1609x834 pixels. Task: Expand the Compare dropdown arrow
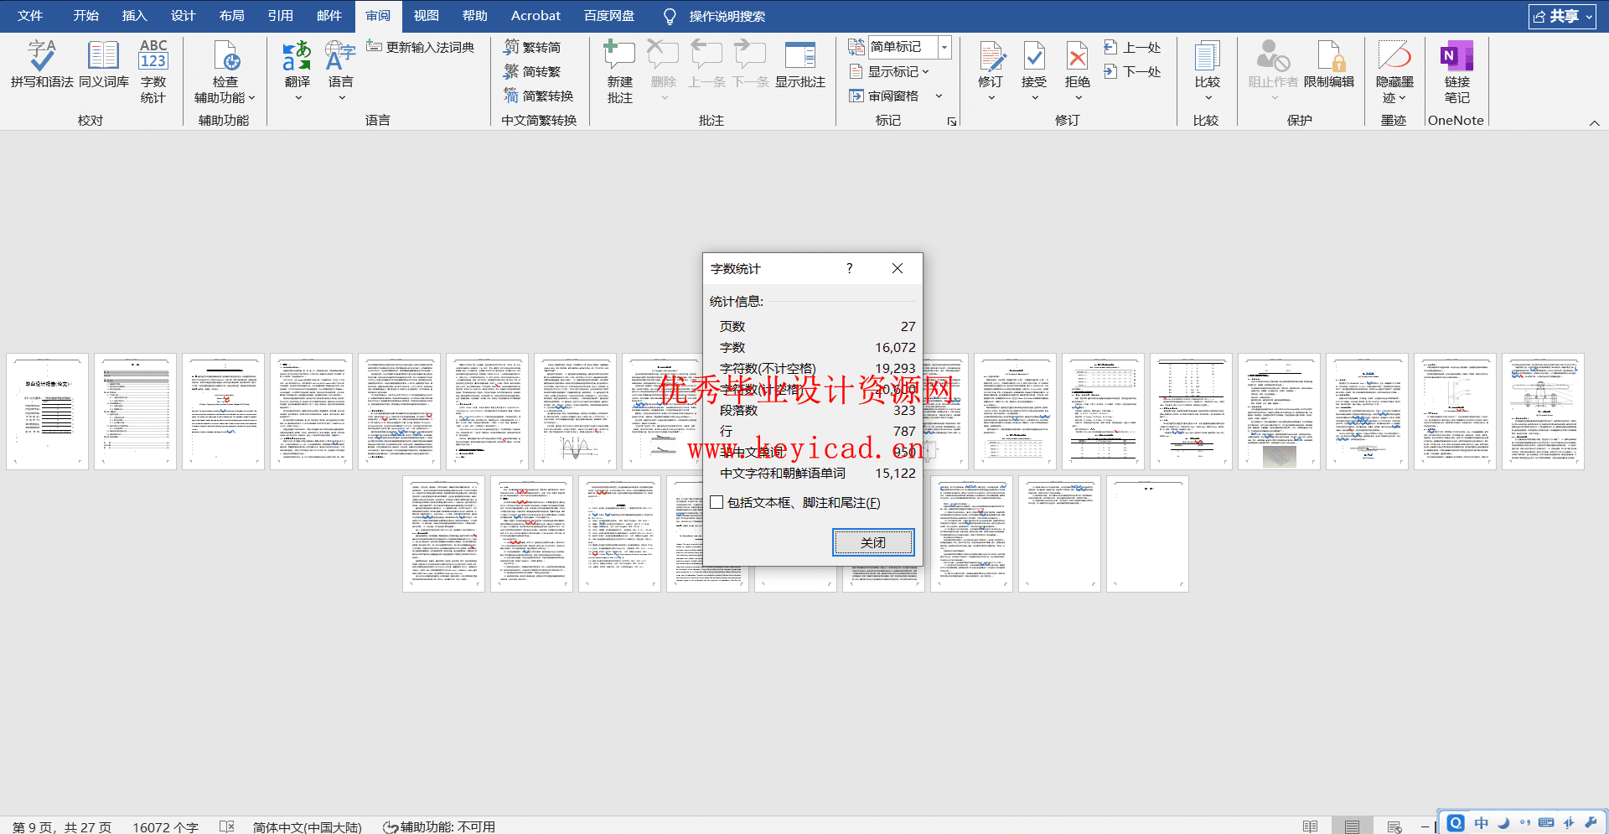click(x=1208, y=98)
